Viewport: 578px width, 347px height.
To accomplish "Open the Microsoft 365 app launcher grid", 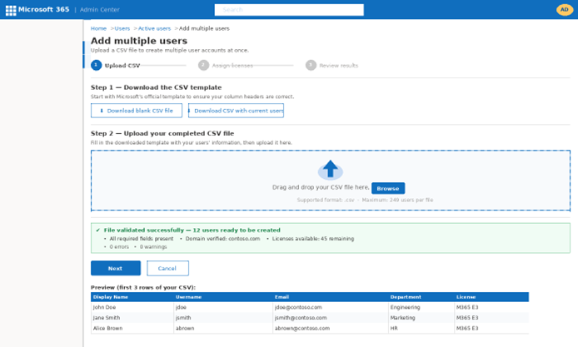I will point(11,10).
